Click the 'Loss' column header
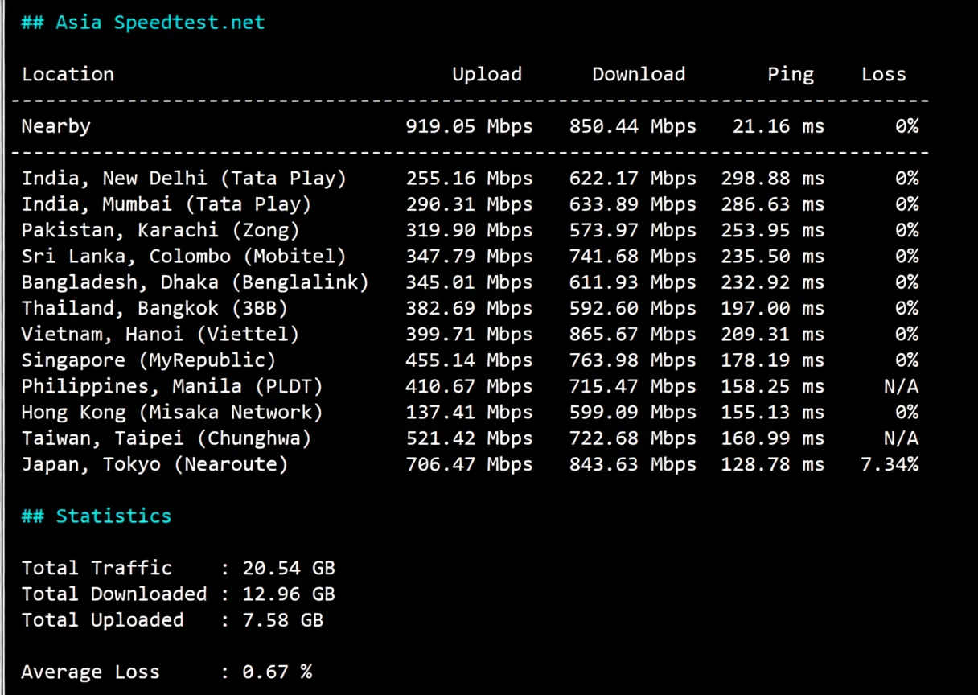This screenshot has width=978, height=695. pyautogui.click(x=883, y=75)
